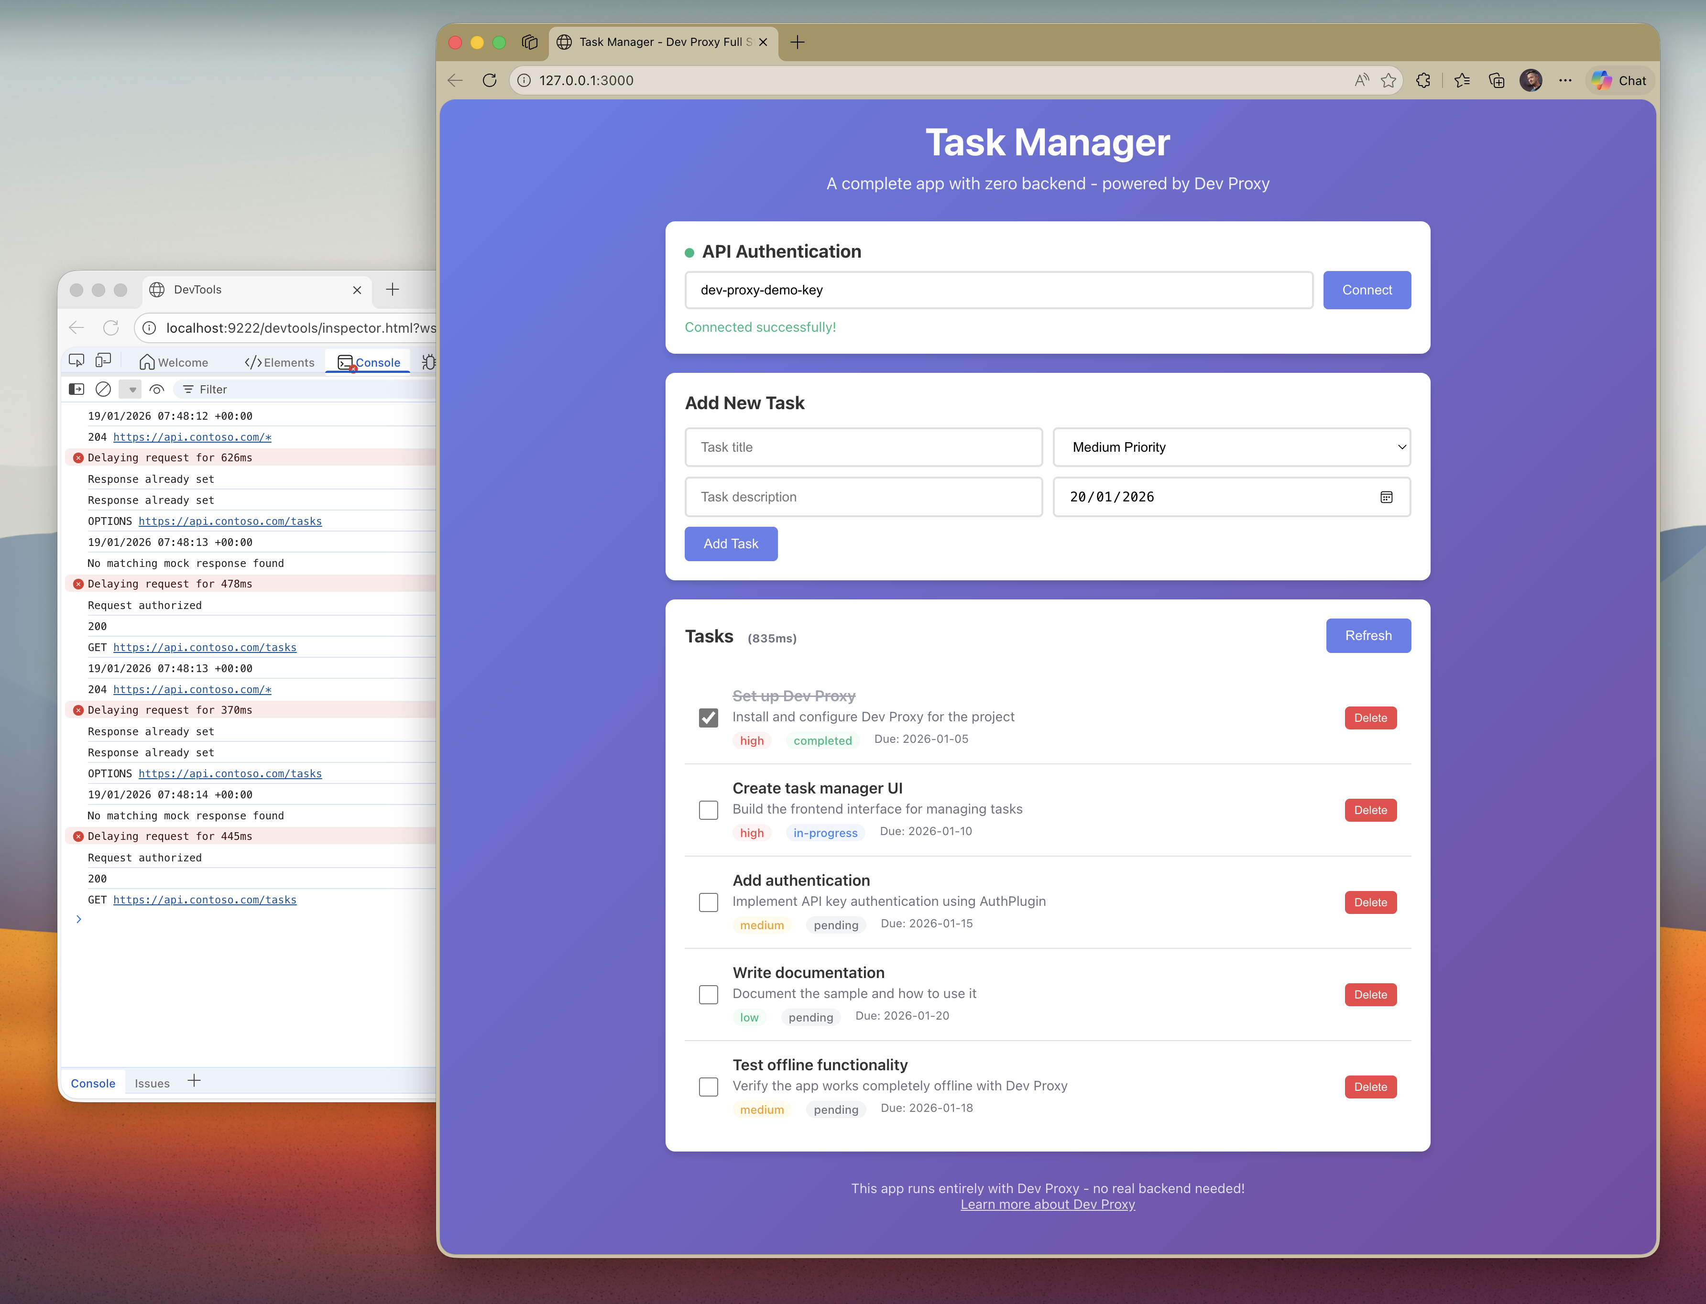
Task: Switch to the Issues tab at DevTools bottom
Action: click(x=152, y=1083)
